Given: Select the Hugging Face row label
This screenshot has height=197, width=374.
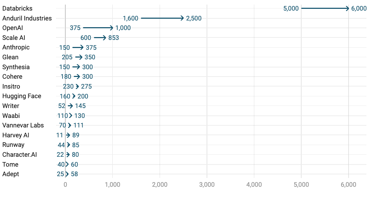Looking at the screenshot, I should (22, 96).
